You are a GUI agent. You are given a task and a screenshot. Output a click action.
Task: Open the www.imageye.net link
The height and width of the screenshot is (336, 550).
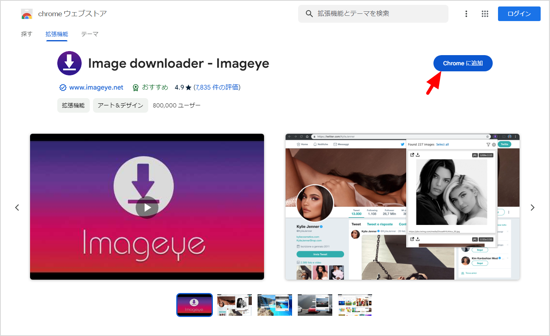tap(96, 88)
